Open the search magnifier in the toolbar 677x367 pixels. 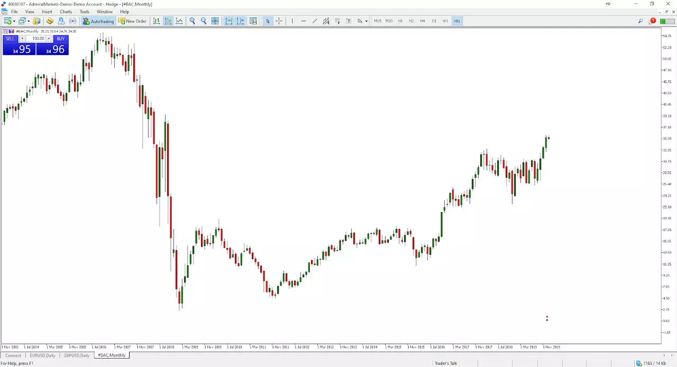coord(641,21)
